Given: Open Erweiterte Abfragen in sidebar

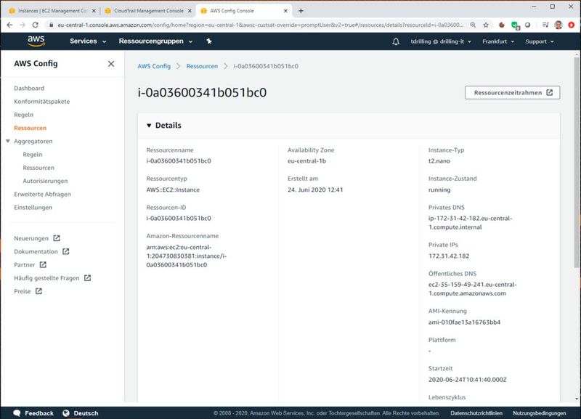Looking at the screenshot, I should click(x=42, y=194).
